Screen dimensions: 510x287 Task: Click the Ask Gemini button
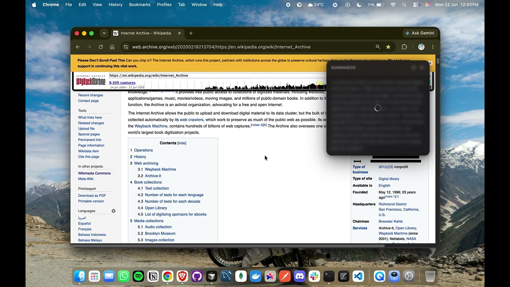[420, 33]
